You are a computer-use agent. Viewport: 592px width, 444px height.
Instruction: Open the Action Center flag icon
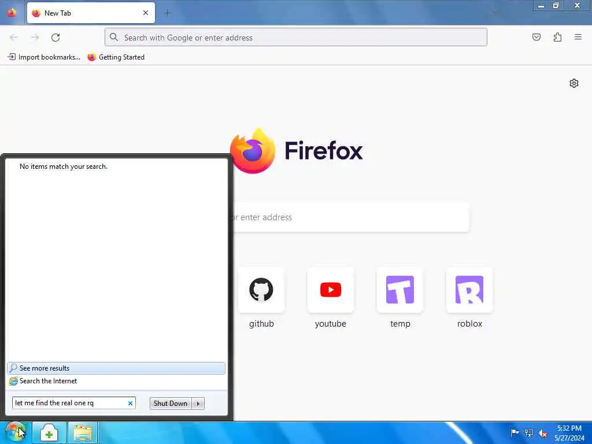pyautogui.click(x=514, y=432)
